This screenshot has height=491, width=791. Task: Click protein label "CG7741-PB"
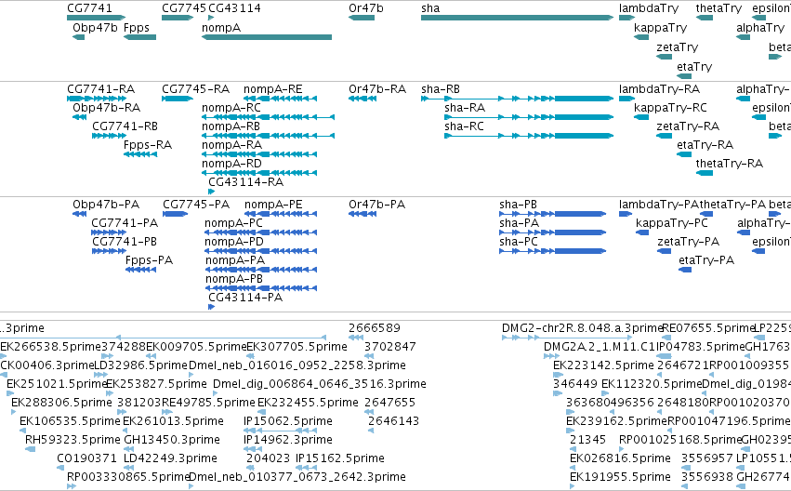(x=125, y=242)
